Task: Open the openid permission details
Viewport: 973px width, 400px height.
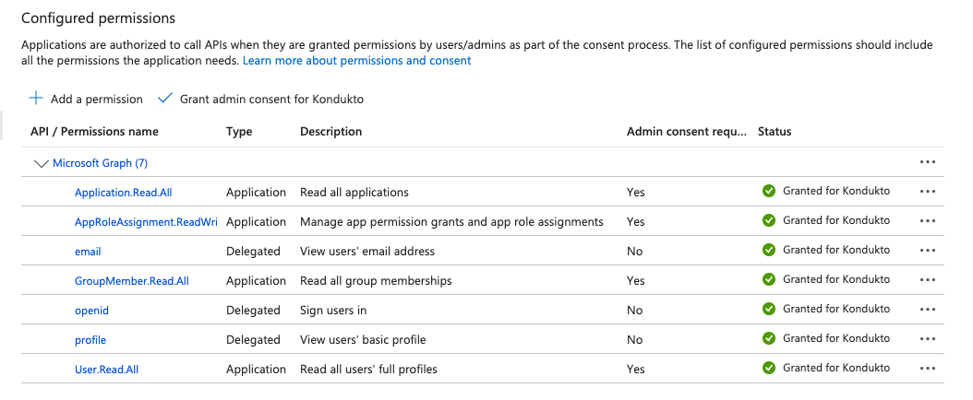Action: point(91,311)
